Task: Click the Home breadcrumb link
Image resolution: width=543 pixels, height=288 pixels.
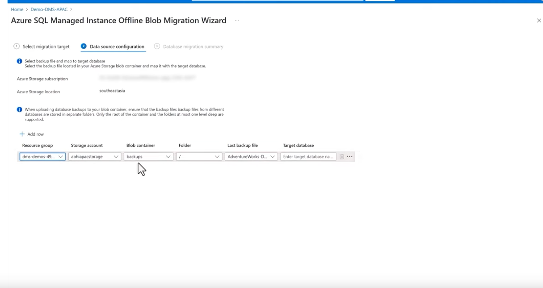Action: point(17,9)
